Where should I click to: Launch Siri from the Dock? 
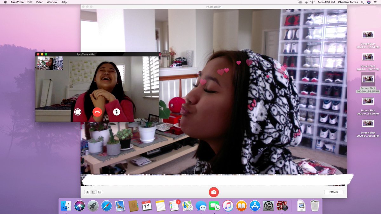click(79, 206)
